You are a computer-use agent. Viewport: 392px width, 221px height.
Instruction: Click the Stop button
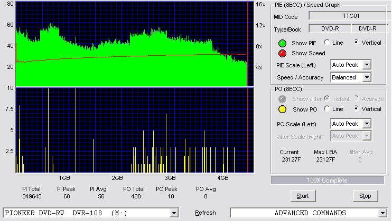[x=365, y=196]
